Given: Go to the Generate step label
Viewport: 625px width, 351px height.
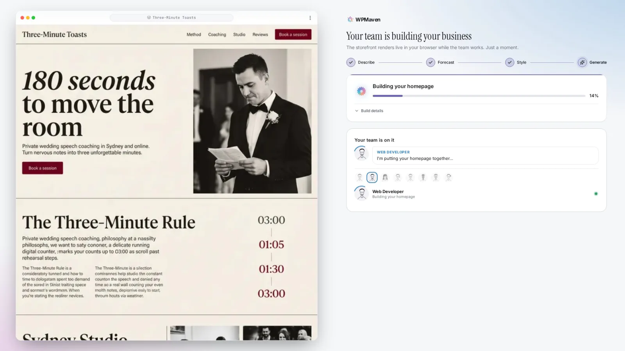Looking at the screenshot, I should (598, 62).
